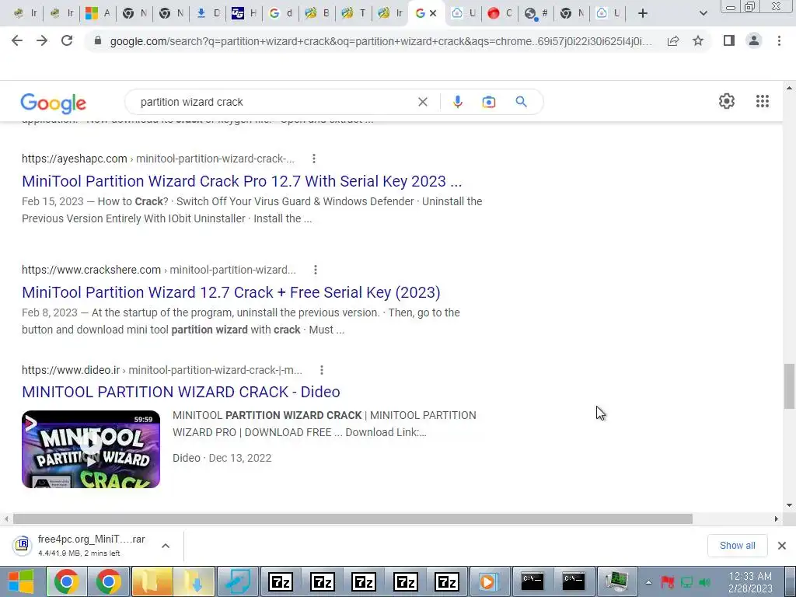Open MiniTool Partition Wizard 12.7 Crack + Free Serial Key link

click(231, 292)
